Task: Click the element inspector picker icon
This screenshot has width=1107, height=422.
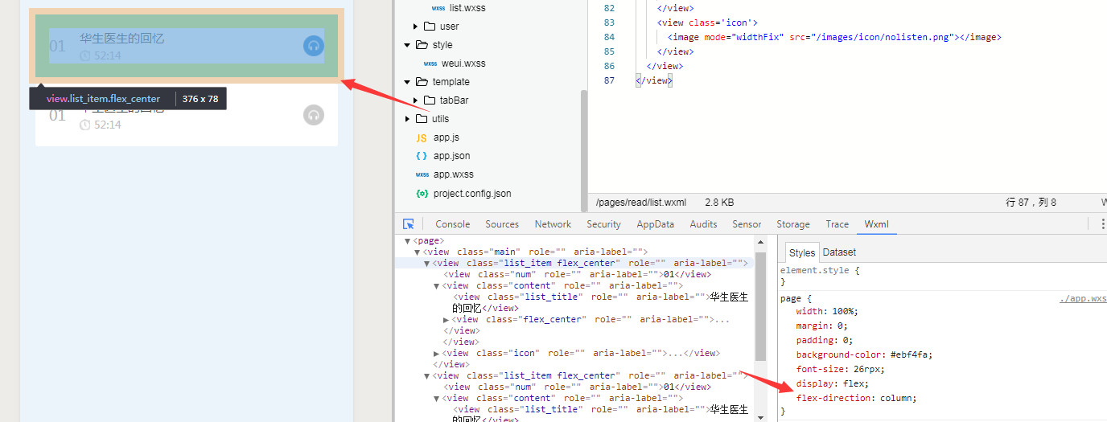Action: 409,224
